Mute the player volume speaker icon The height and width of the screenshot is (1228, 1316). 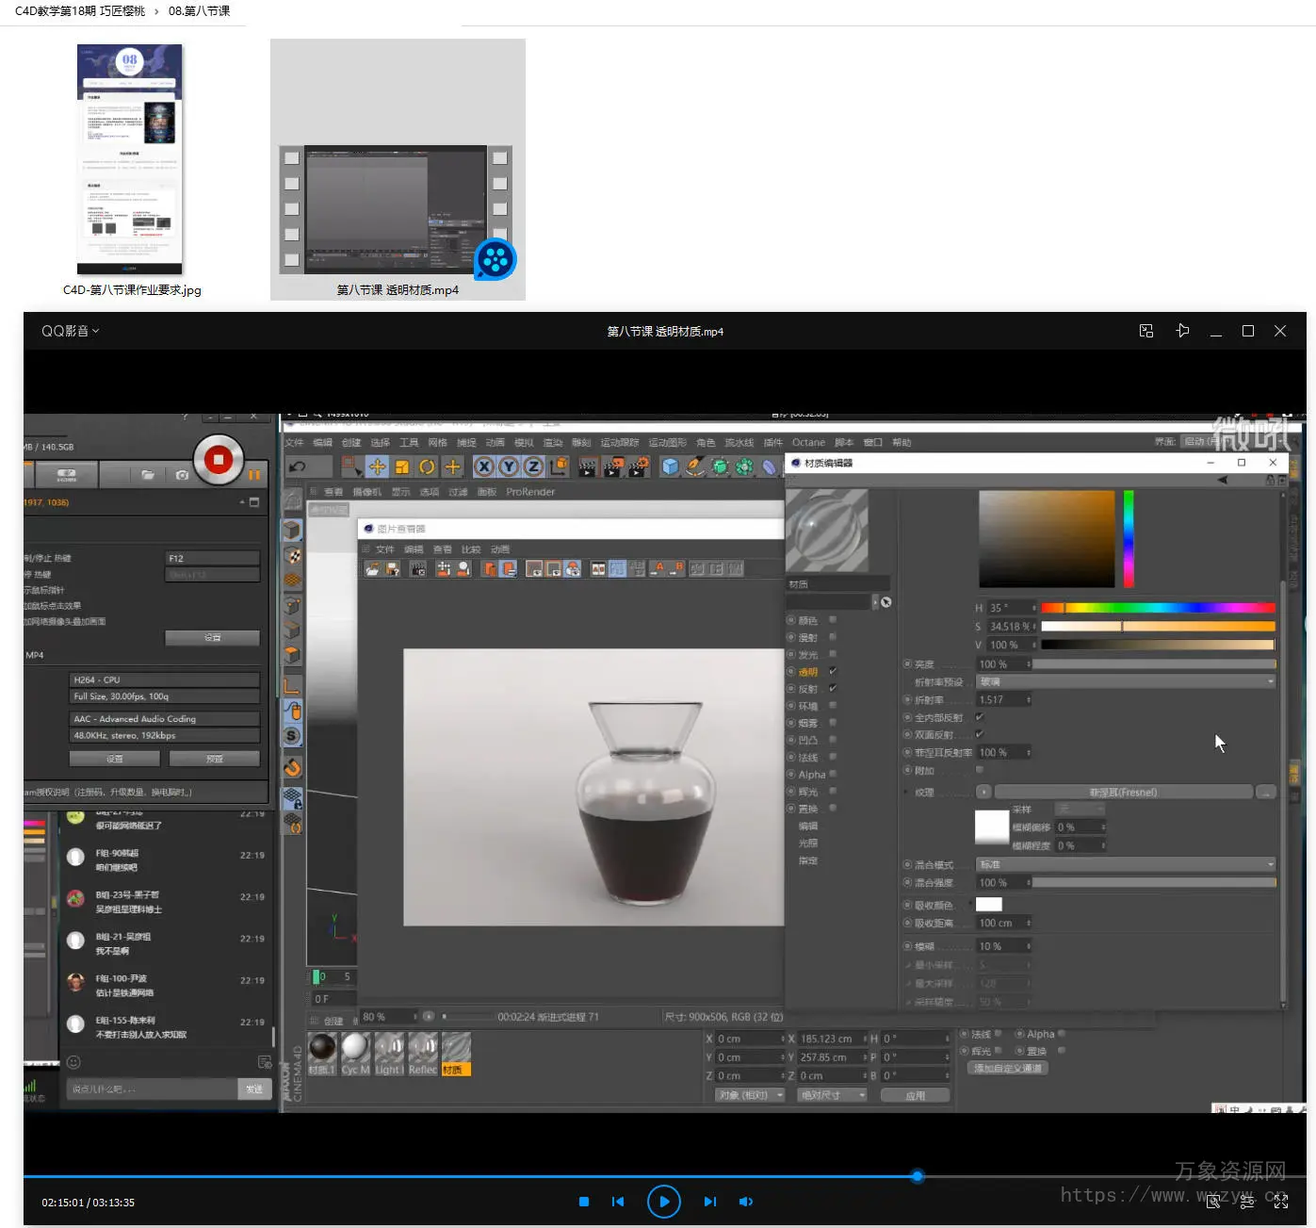click(x=745, y=1202)
